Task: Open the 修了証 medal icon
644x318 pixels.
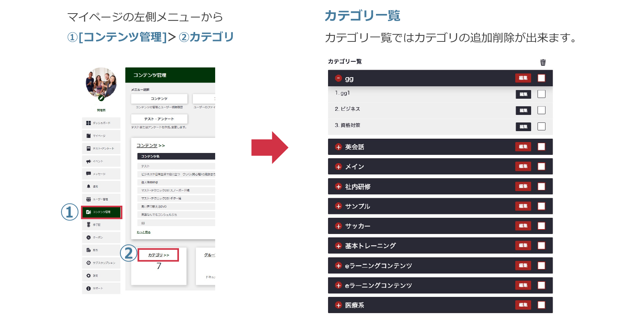Action: tap(88, 225)
